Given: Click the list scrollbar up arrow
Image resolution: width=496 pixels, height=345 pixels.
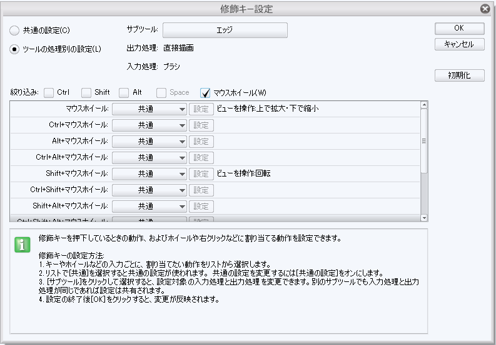Looking at the screenshot, I should pyautogui.click(x=424, y=104).
